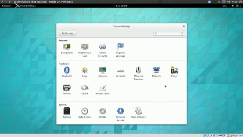This screenshot has width=243, height=137.
Task: Open the Details panel
Action: click(103, 113)
